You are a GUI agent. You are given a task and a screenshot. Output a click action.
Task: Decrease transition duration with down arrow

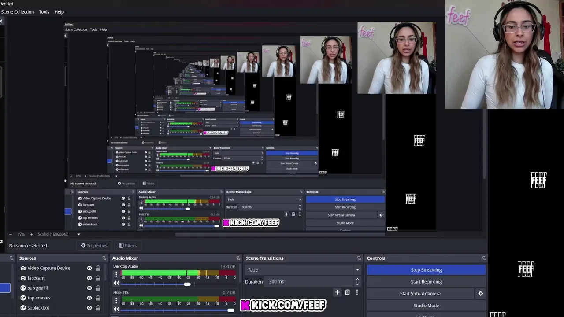click(357, 284)
